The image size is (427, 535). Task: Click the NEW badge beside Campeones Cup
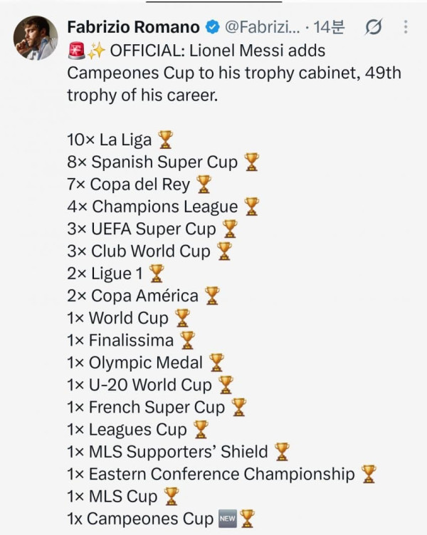tap(227, 519)
